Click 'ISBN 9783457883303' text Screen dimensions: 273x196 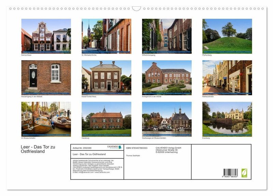click(x=137, y=148)
